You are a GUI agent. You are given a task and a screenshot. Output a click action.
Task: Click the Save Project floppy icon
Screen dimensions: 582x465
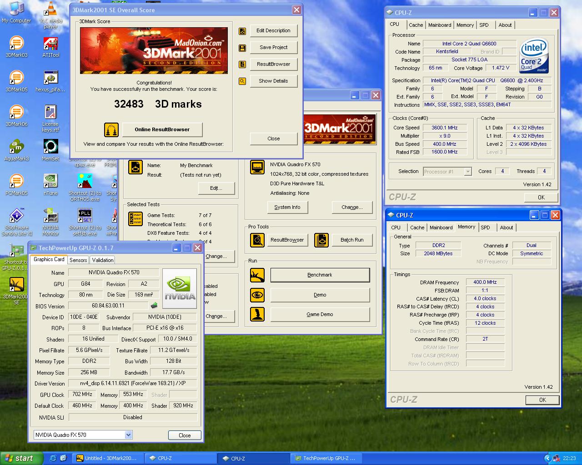242,48
